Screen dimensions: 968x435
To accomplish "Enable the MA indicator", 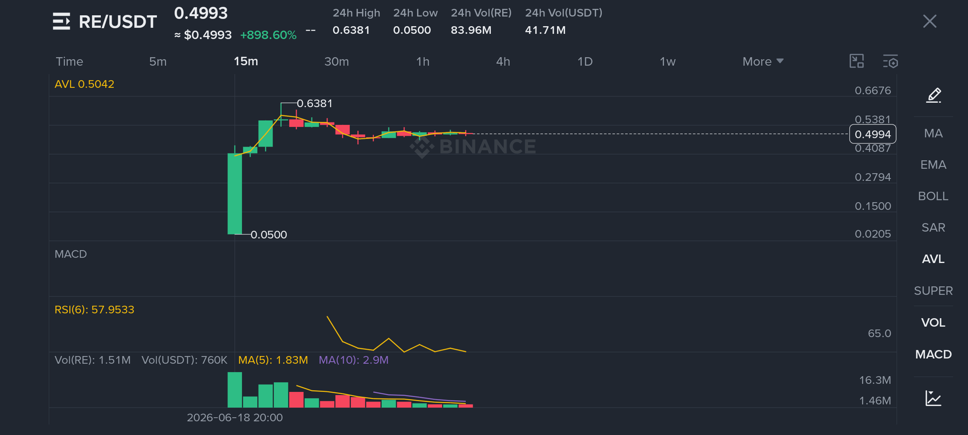I will (933, 133).
